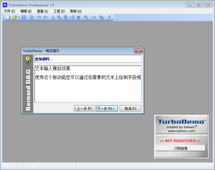
Task: Click the print preview page icon
Action: click(32, 18)
